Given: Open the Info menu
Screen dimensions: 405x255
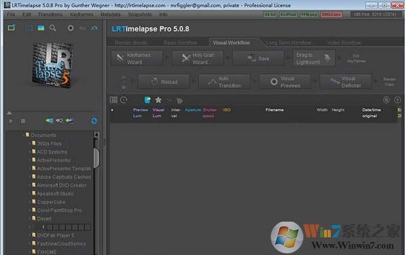Looking at the screenshot, I should (163, 14).
